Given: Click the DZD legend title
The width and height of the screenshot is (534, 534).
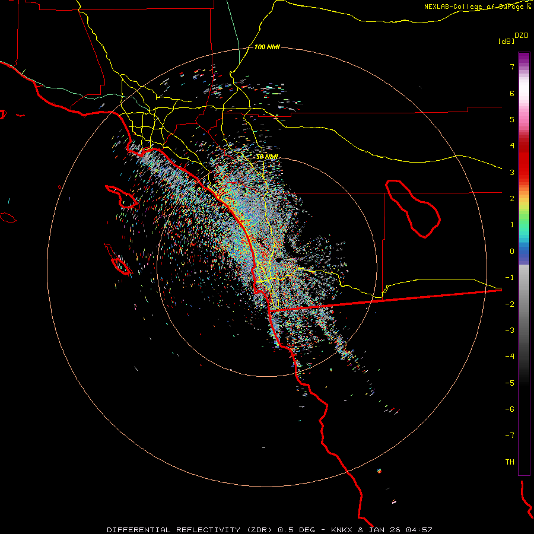Looking at the screenshot, I should 522,36.
